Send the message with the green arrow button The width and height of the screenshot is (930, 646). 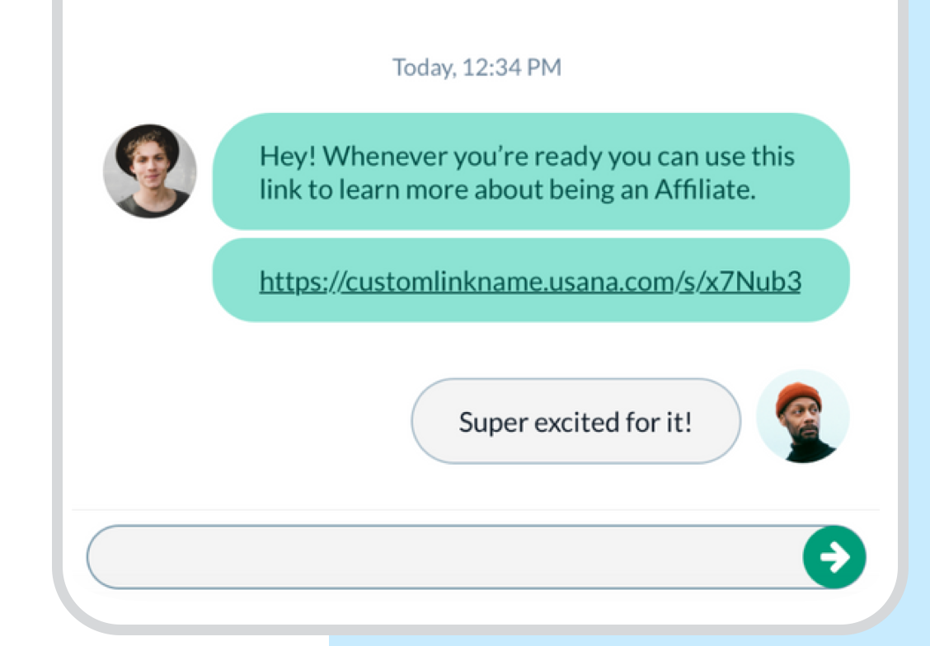click(834, 556)
